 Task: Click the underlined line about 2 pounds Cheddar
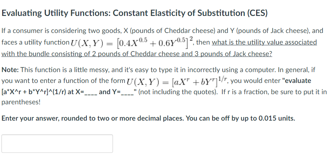point(137,54)
